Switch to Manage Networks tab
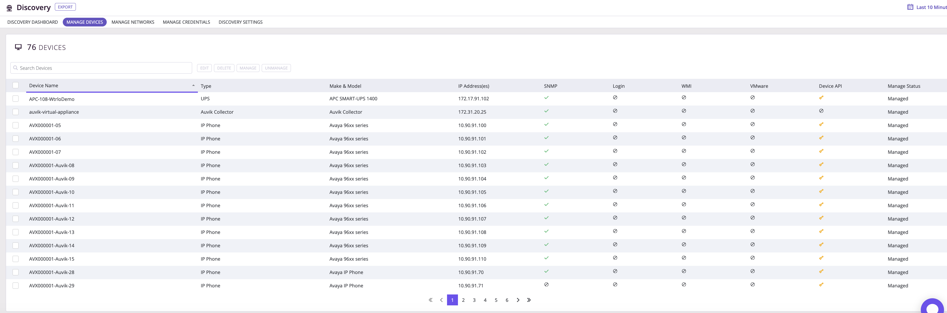This screenshot has height=313, width=947. click(x=133, y=22)
